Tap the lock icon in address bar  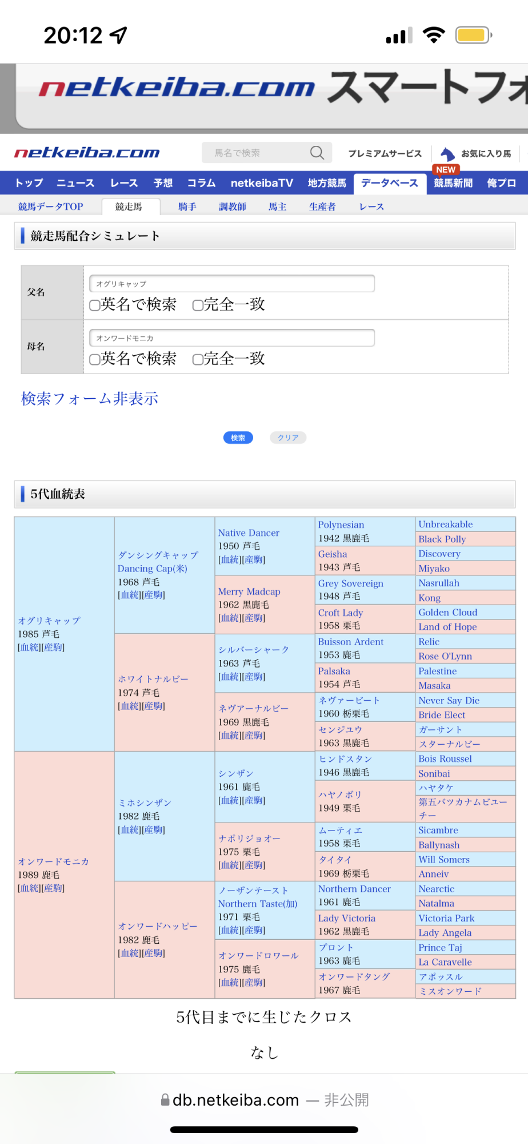(165, 1100)
